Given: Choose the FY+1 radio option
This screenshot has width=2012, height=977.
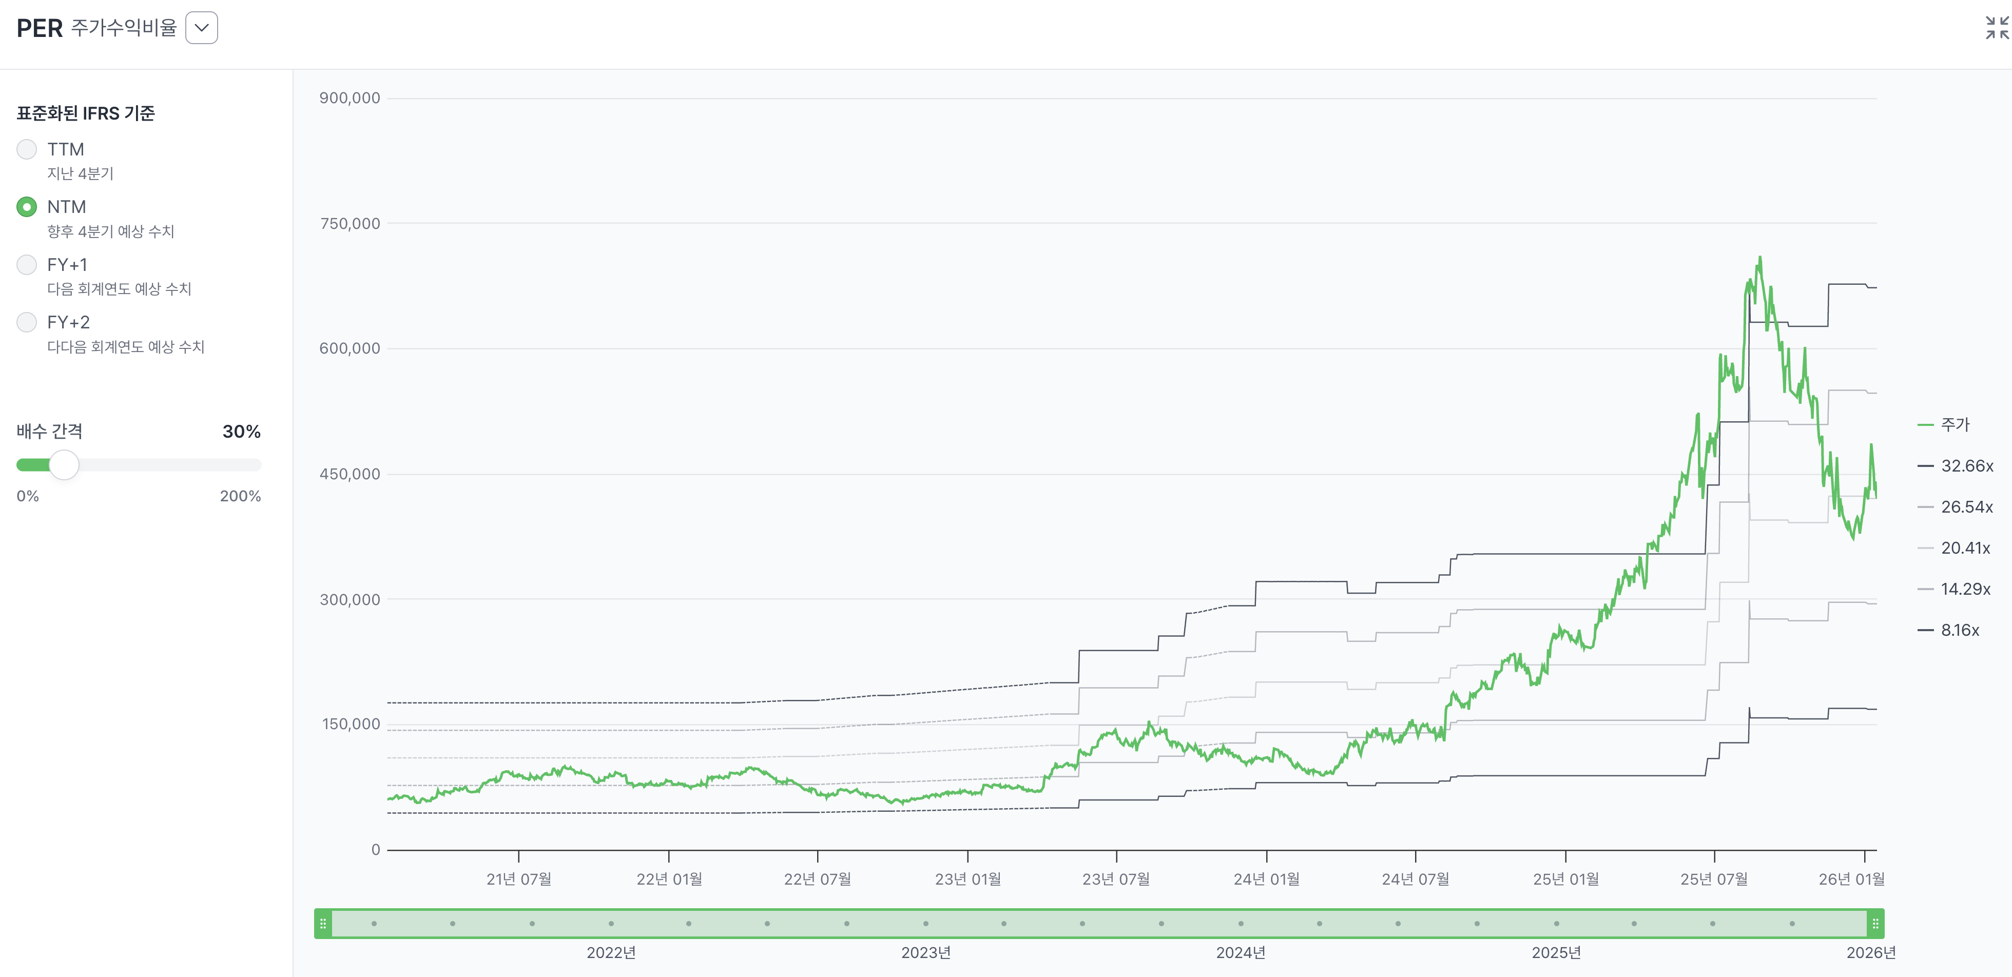Looking at the screenshot, I should click(x=27, y=265).
